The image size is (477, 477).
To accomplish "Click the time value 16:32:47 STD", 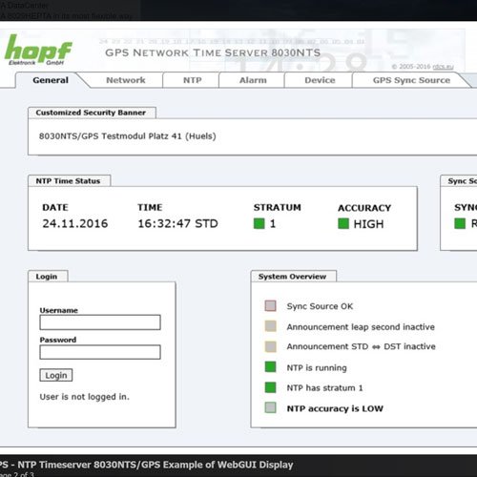I will click(177, 223).
